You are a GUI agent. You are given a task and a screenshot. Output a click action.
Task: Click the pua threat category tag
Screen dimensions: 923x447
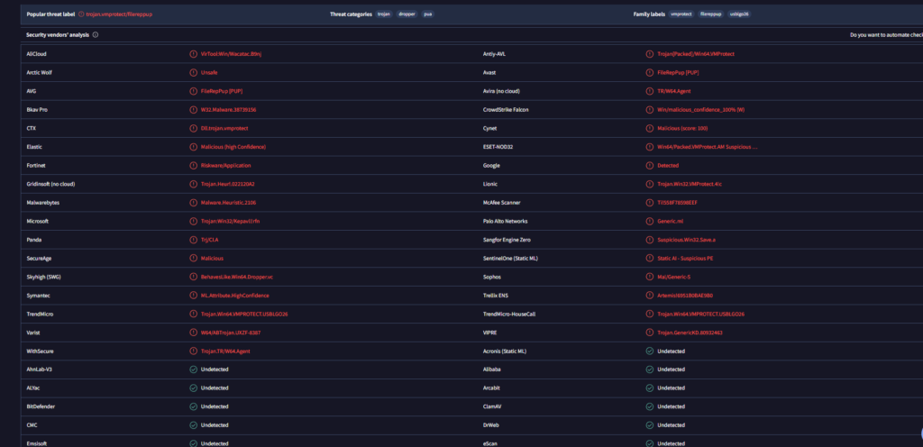click(428, 14)
